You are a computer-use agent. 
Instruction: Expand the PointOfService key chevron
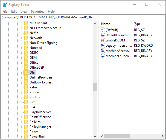tap(22, 117)
